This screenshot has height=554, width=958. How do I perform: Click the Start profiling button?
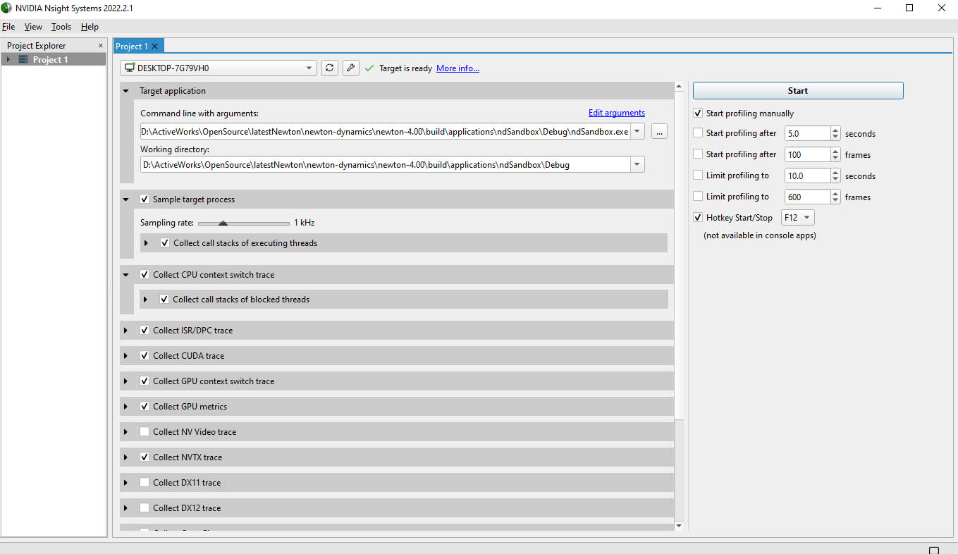(x=798, y=91)
